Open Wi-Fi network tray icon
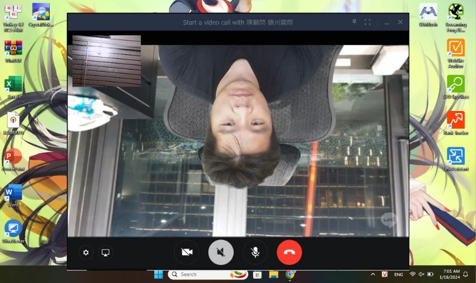Viewport: 476px width, 283px height. (413, 274)
